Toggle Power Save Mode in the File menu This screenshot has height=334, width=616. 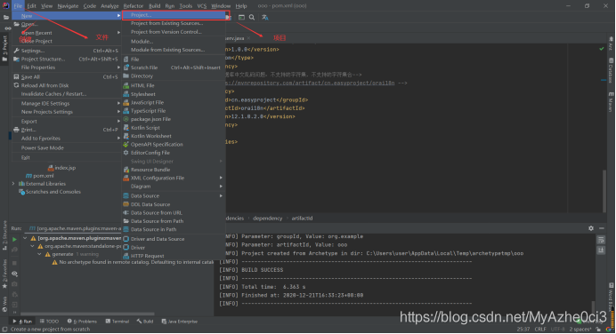(43, 147)
